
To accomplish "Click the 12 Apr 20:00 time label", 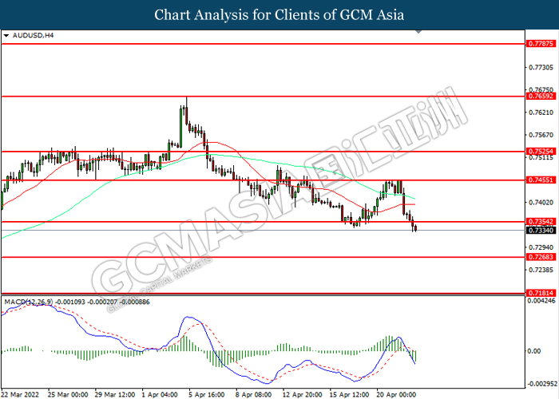I will [303, 395].
